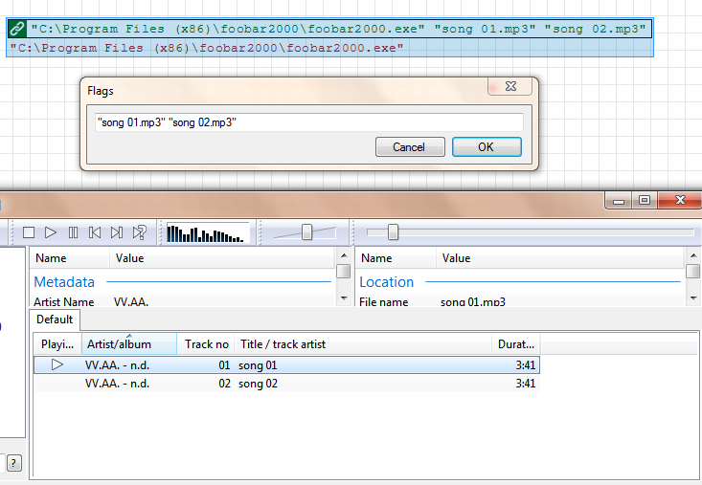Screen dimensions: 702x485
Task: Play a random track
Action: [140, 232]
